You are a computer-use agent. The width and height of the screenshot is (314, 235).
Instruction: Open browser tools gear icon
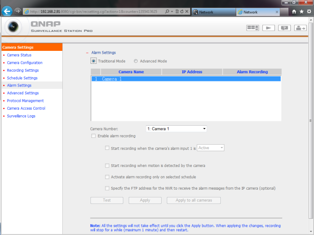click(x=309, y=12)
